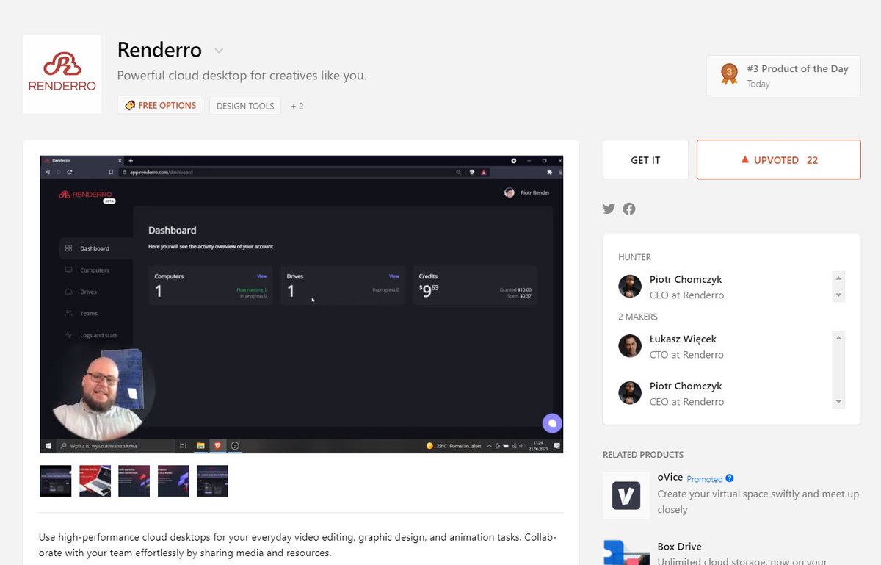Share on Twitter via bird icon
Screen dimensions: 881x565
609,209
